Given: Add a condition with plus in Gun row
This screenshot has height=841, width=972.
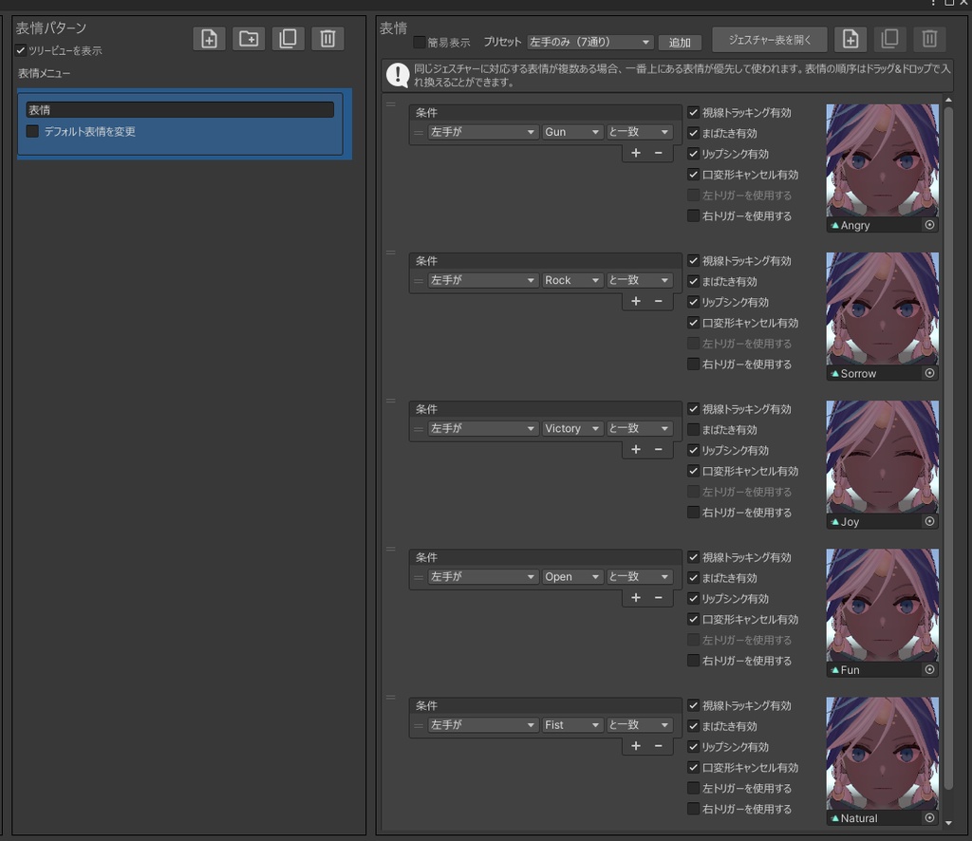Looking at the screenshot, I should point(635,153).
